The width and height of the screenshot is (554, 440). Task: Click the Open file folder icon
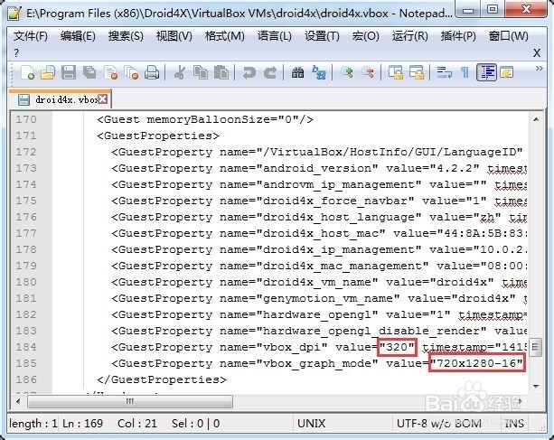coord(48,73)
